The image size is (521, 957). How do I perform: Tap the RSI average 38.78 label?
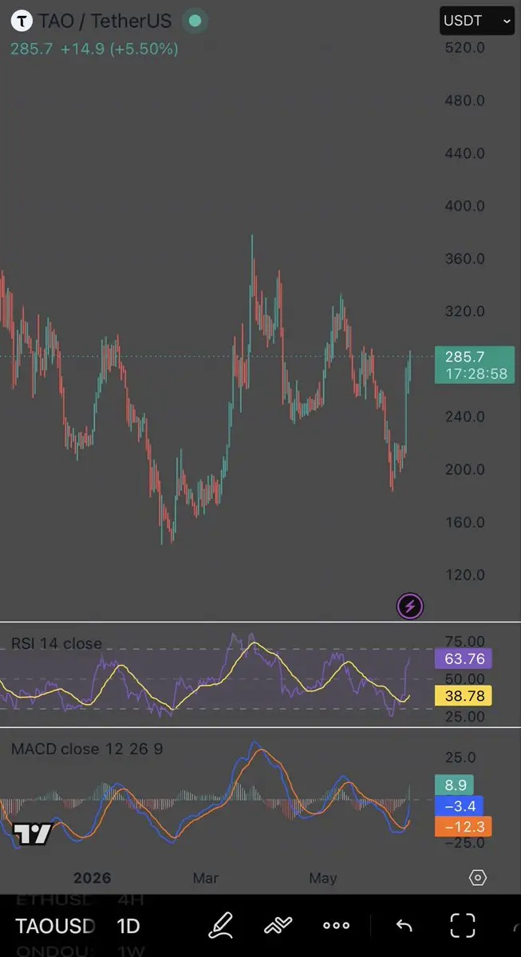[x=463, y=695]
